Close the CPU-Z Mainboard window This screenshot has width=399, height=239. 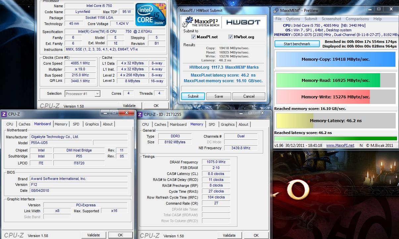126,113
